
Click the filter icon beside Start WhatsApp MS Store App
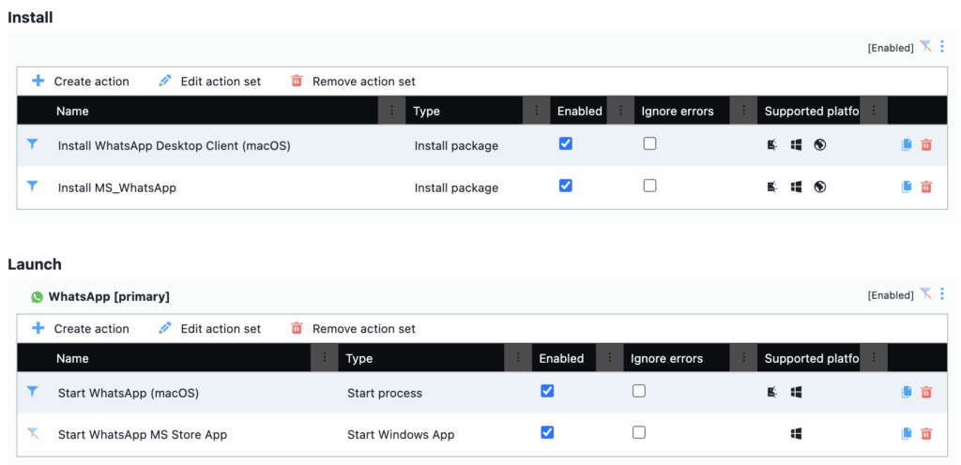(x=33, y=433)
